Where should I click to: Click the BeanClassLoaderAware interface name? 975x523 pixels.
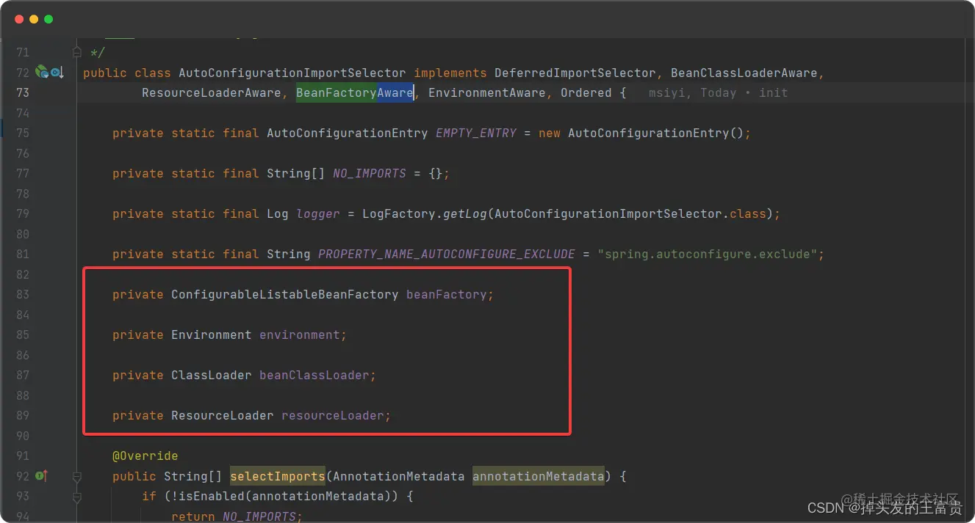click(744, 73)
